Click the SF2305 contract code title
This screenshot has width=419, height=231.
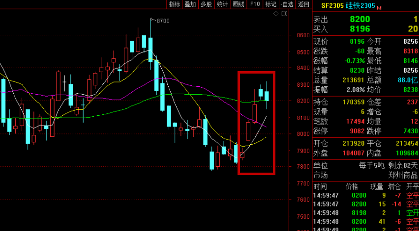point(332,6)
